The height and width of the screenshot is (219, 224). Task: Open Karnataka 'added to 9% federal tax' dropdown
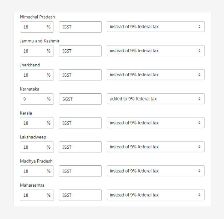click(156, 99)
